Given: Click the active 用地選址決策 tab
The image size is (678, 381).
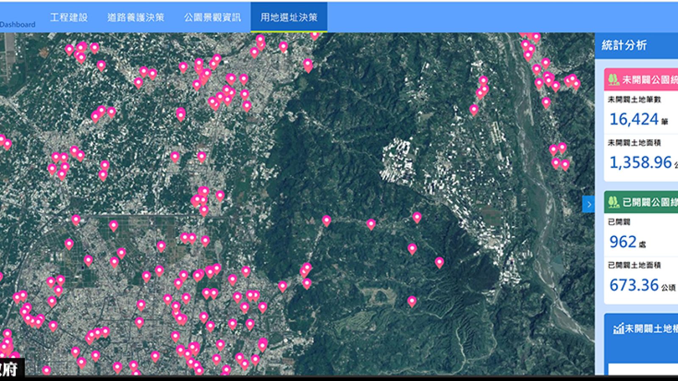Looking at the screenshot, I should pos(289,17).
